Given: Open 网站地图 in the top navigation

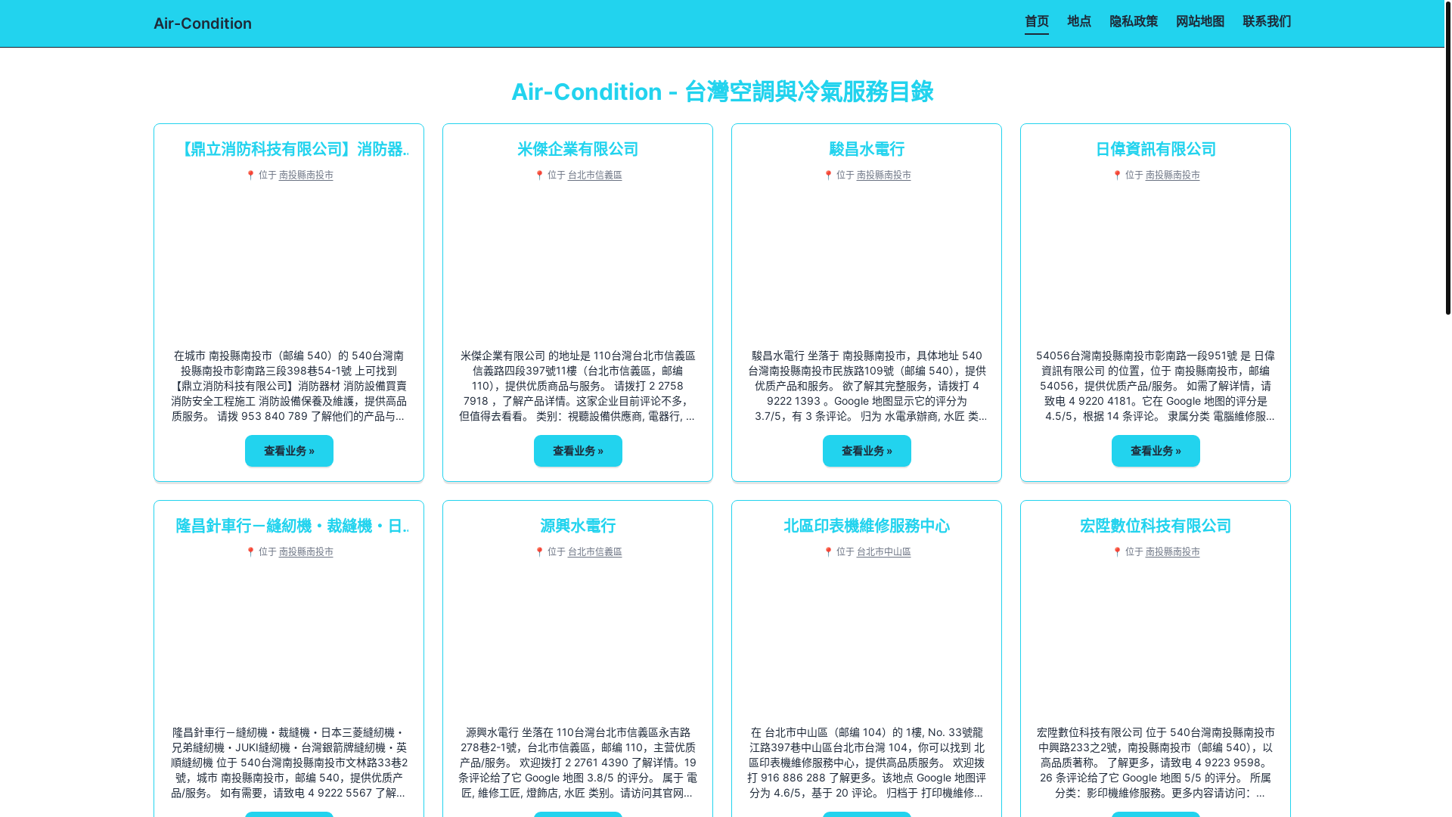Looking at the screenshot, I should point(1200,21).
